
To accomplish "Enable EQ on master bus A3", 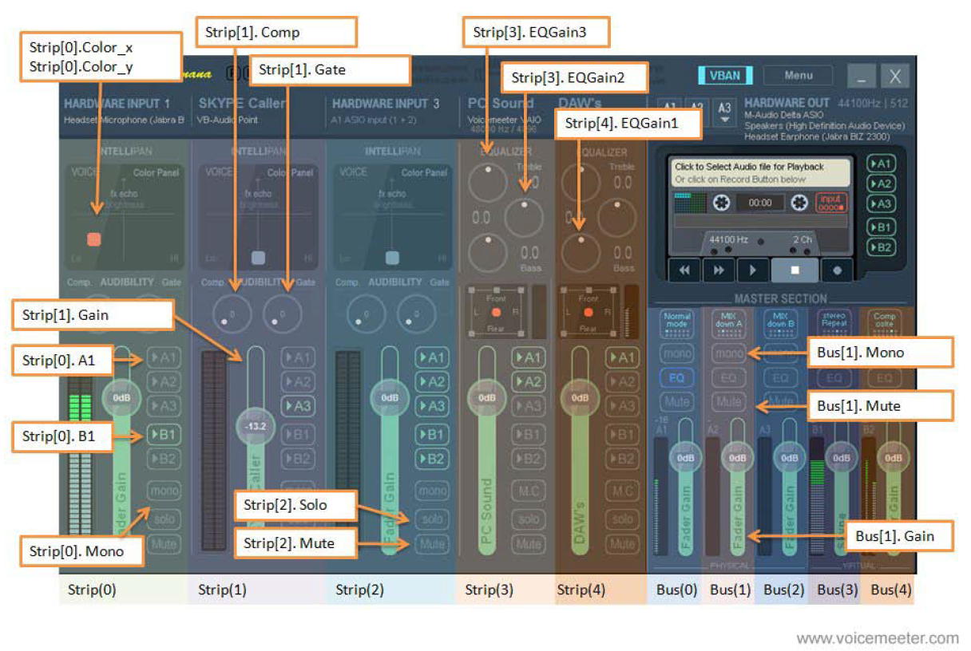I will point(780,377).
